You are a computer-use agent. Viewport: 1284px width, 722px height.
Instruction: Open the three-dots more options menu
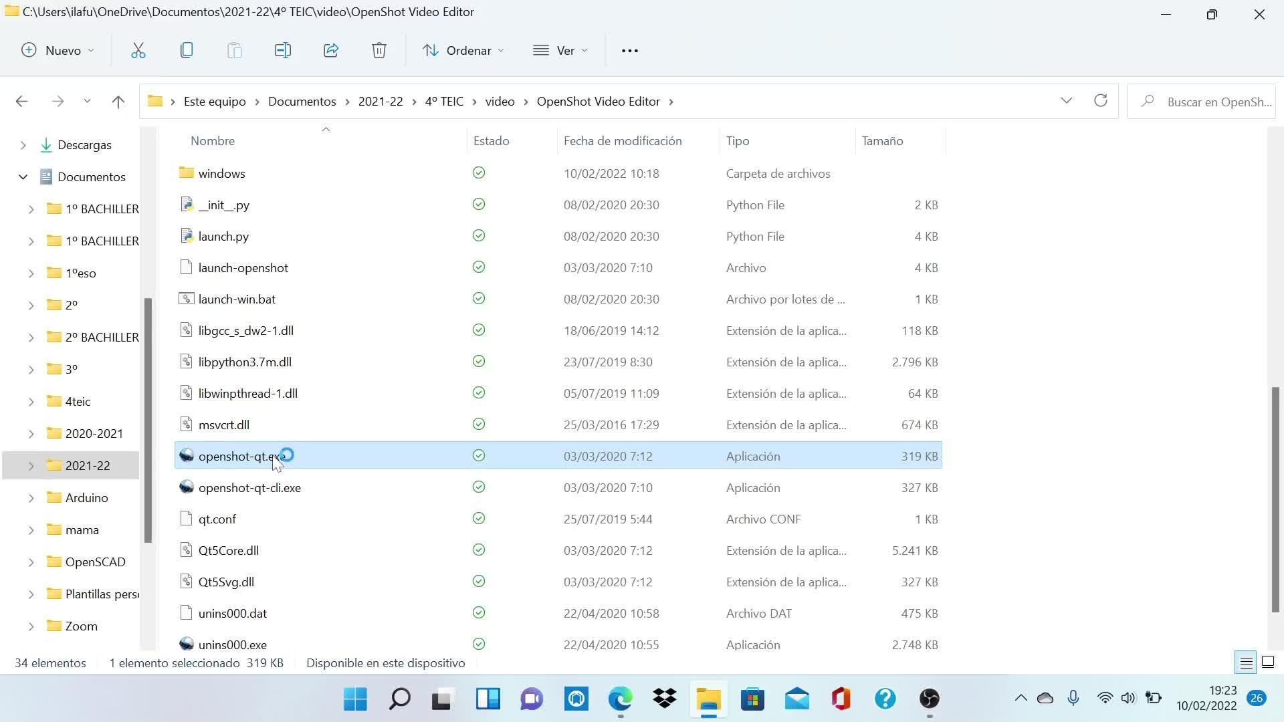point(629,51)
